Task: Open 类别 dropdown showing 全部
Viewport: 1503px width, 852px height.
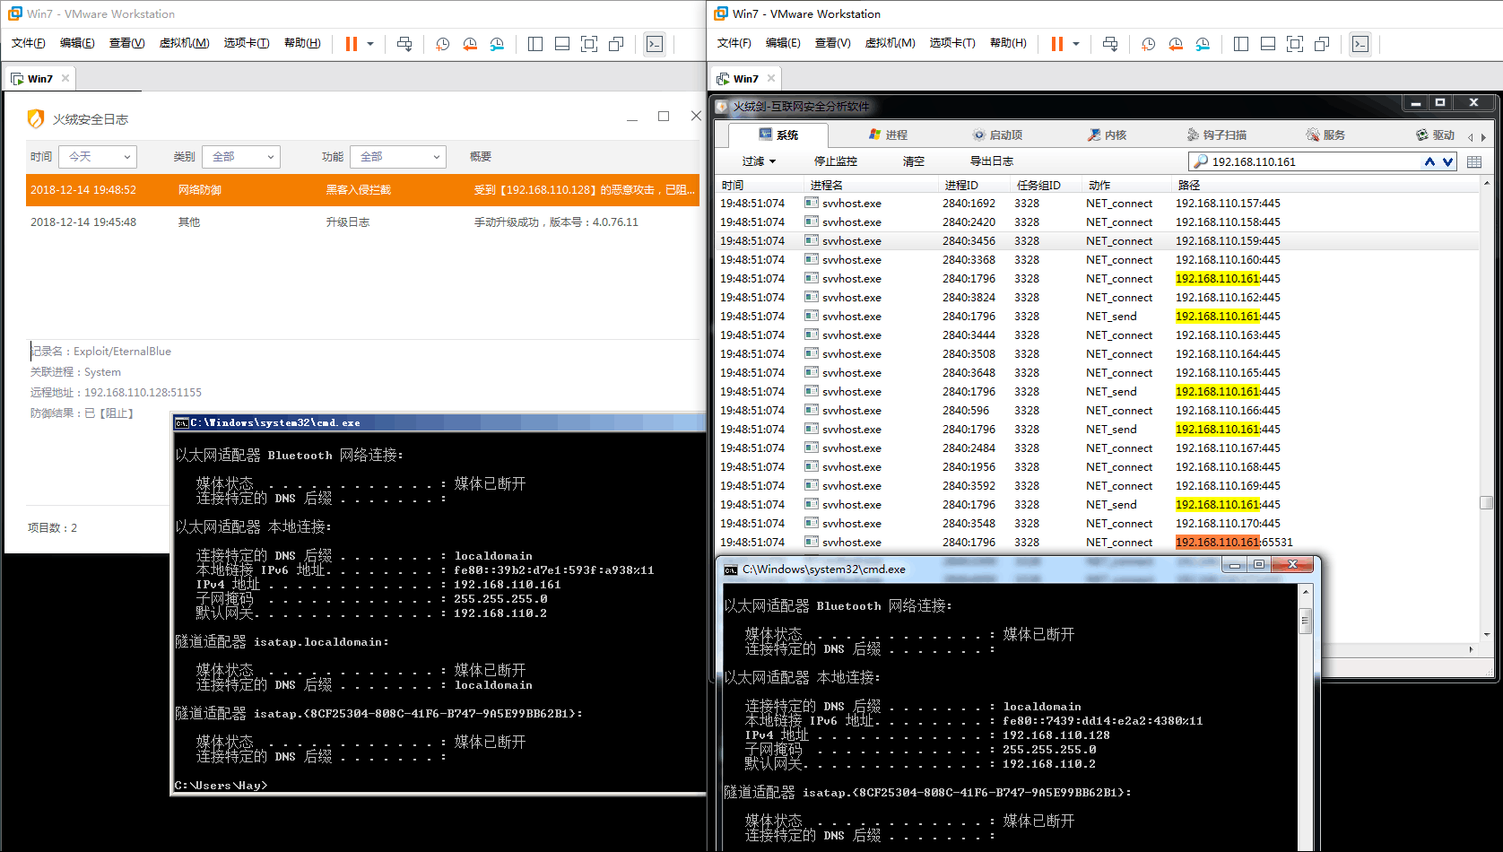Action: click(241, 157)
